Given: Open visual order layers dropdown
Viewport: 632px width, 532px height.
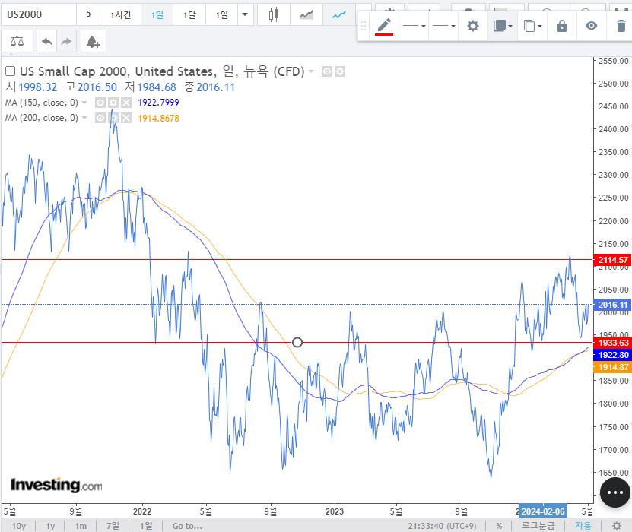Looking at the screenshot, I should click(x=503, y=26).
